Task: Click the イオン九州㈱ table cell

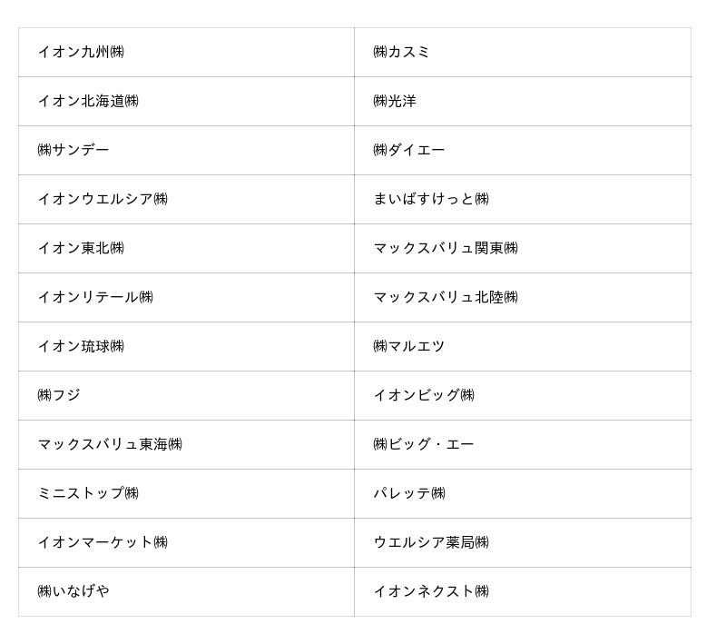Action: (81, 52)
